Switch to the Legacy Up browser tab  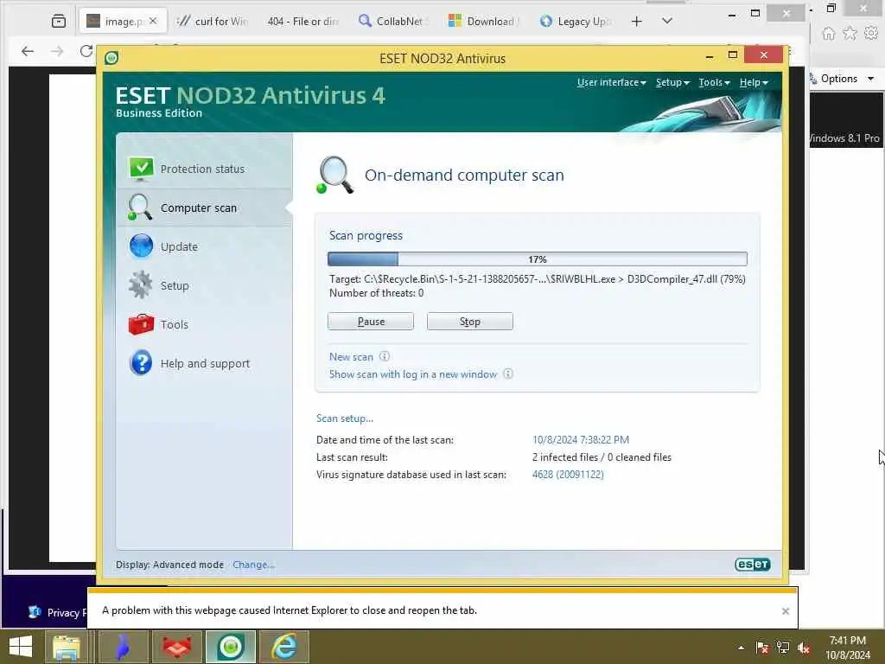575,22
